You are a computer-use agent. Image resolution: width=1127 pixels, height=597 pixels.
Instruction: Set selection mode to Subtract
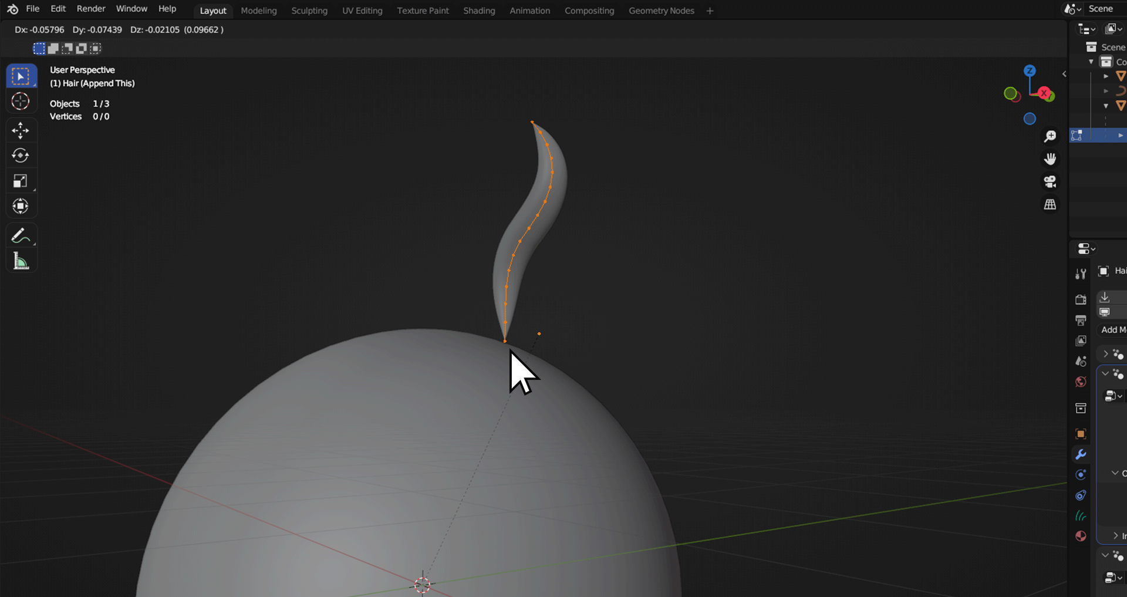pos(67,48)
